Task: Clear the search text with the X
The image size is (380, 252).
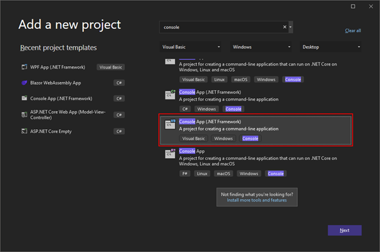Action: (285, 28)
